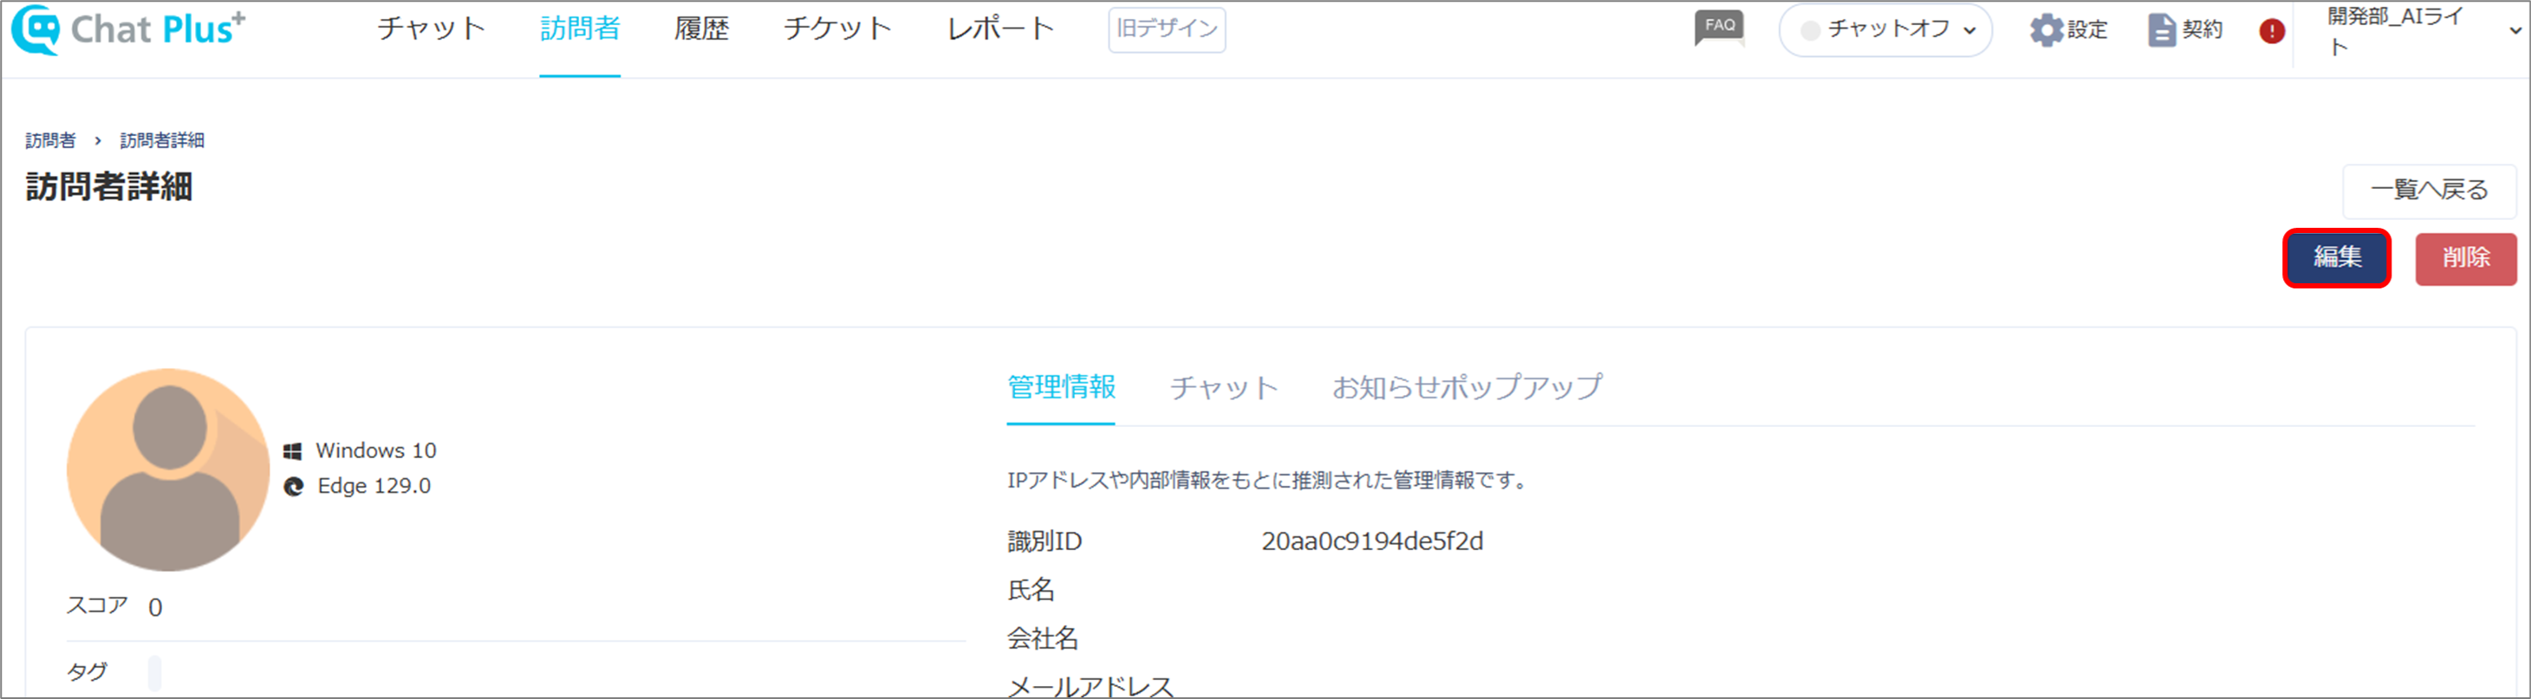Open the レポート navigation item

(x=1000, y=29)
